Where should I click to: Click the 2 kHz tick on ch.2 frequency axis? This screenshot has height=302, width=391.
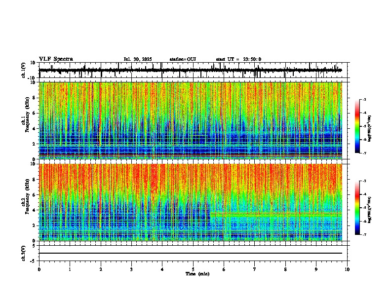(x=35, y=226)
